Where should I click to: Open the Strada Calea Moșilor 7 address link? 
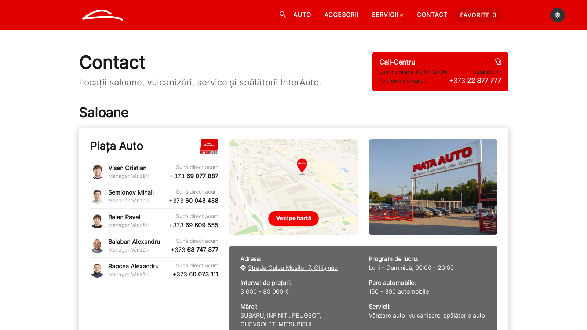click(293, 268)
